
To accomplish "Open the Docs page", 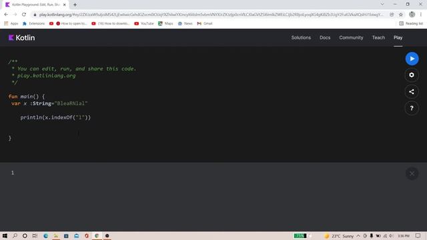I will [325, 37].
